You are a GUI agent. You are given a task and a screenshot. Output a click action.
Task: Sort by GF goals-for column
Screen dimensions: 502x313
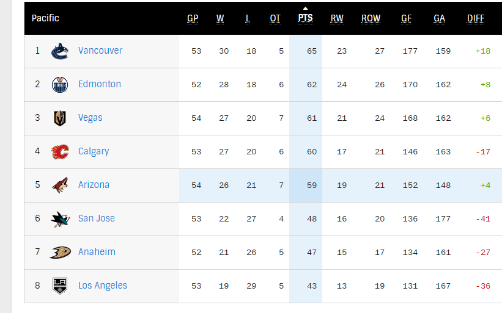tap(406, 18)
